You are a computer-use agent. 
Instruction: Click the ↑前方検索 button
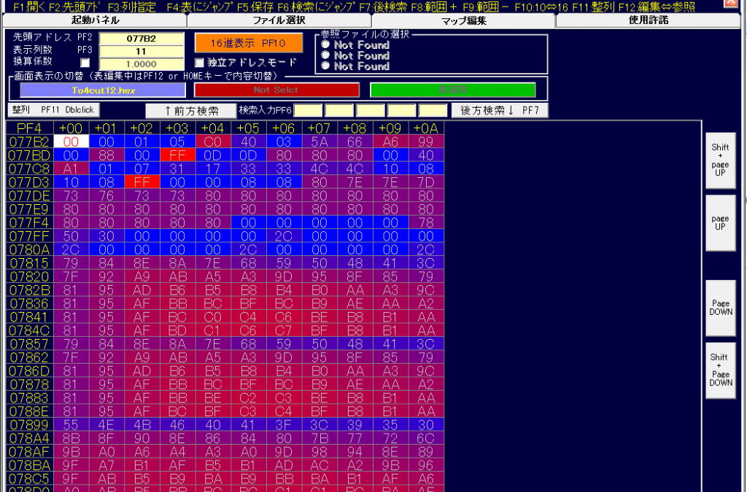pyautogui.click(x=187, y=111)
